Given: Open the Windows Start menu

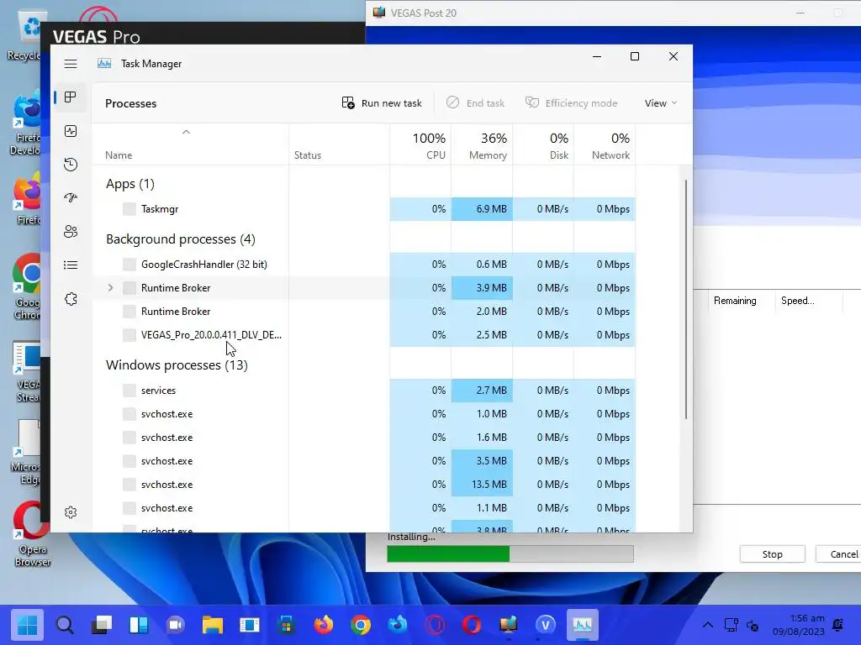Looking at the screenshot, I should pyautogui.click(x=27, y=625).
